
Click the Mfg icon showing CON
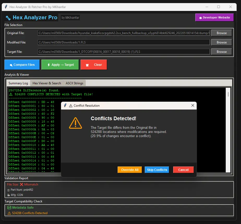9,195
